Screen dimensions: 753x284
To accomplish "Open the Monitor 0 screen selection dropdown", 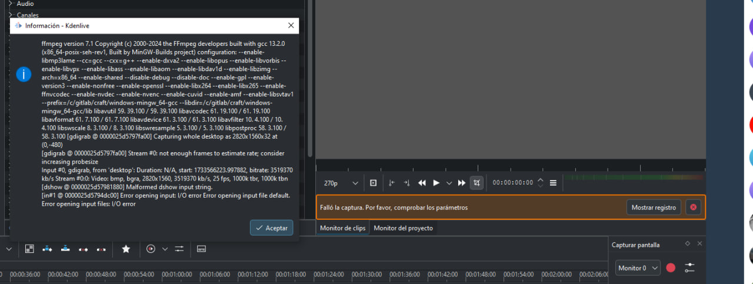I will point(638,268).
